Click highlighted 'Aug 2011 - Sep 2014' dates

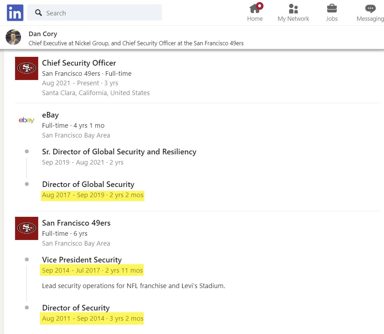[x=92, y=319]
